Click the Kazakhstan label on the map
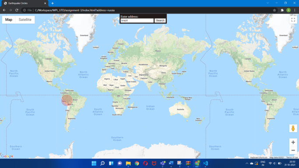This screenshot has height=168, width=299. point(143,65)
